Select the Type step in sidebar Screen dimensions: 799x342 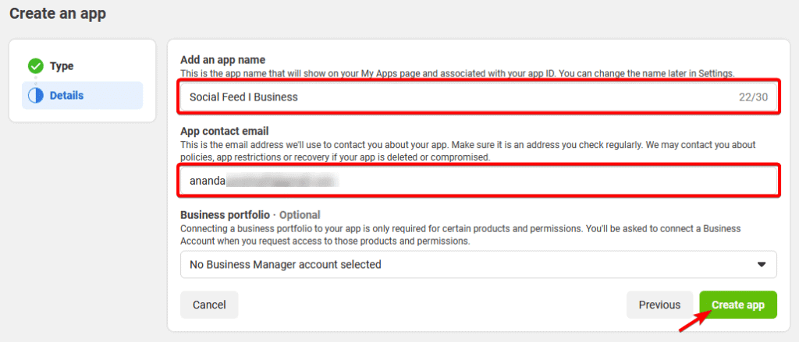(x=62, y=66)
